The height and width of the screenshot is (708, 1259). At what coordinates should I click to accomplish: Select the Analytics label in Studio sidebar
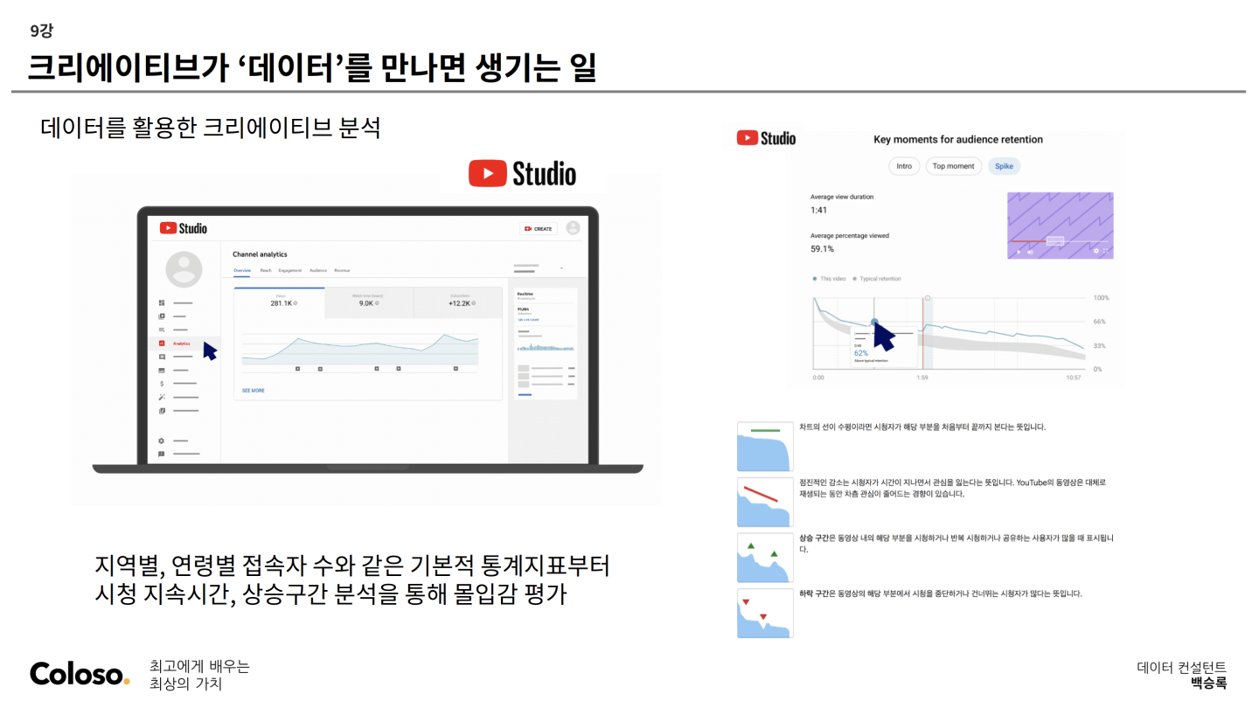(181, 344)
